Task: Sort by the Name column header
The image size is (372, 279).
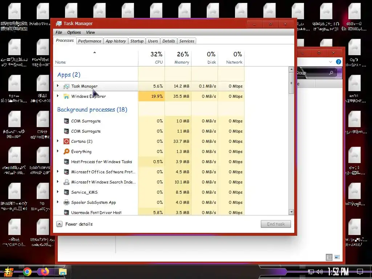Action: point(96,58)
